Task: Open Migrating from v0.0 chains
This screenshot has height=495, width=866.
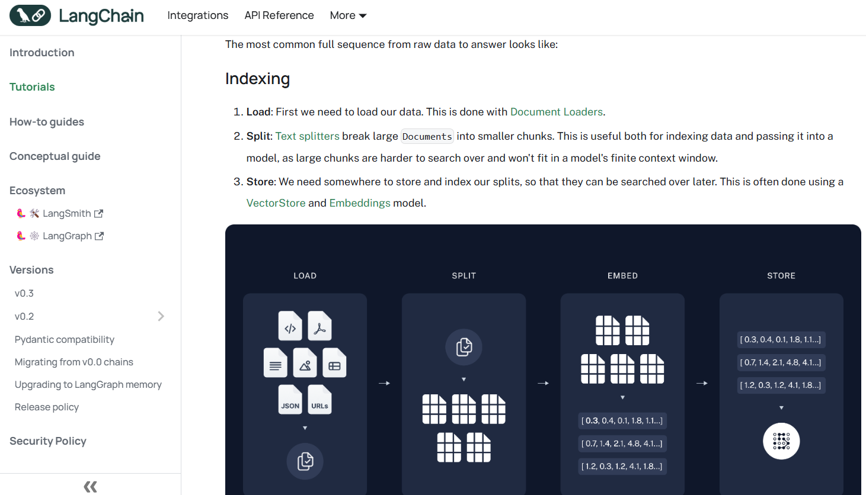Action: coord(74,362)
